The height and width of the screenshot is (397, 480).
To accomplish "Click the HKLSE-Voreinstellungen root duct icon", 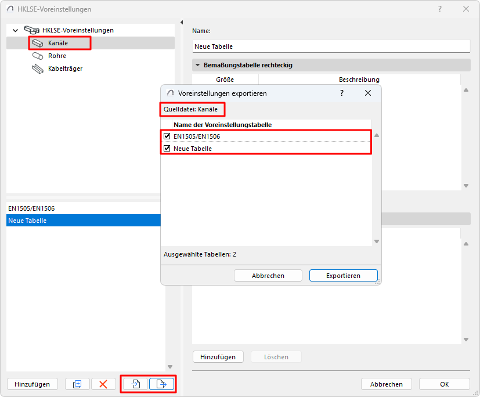I will tap(31, 30).
